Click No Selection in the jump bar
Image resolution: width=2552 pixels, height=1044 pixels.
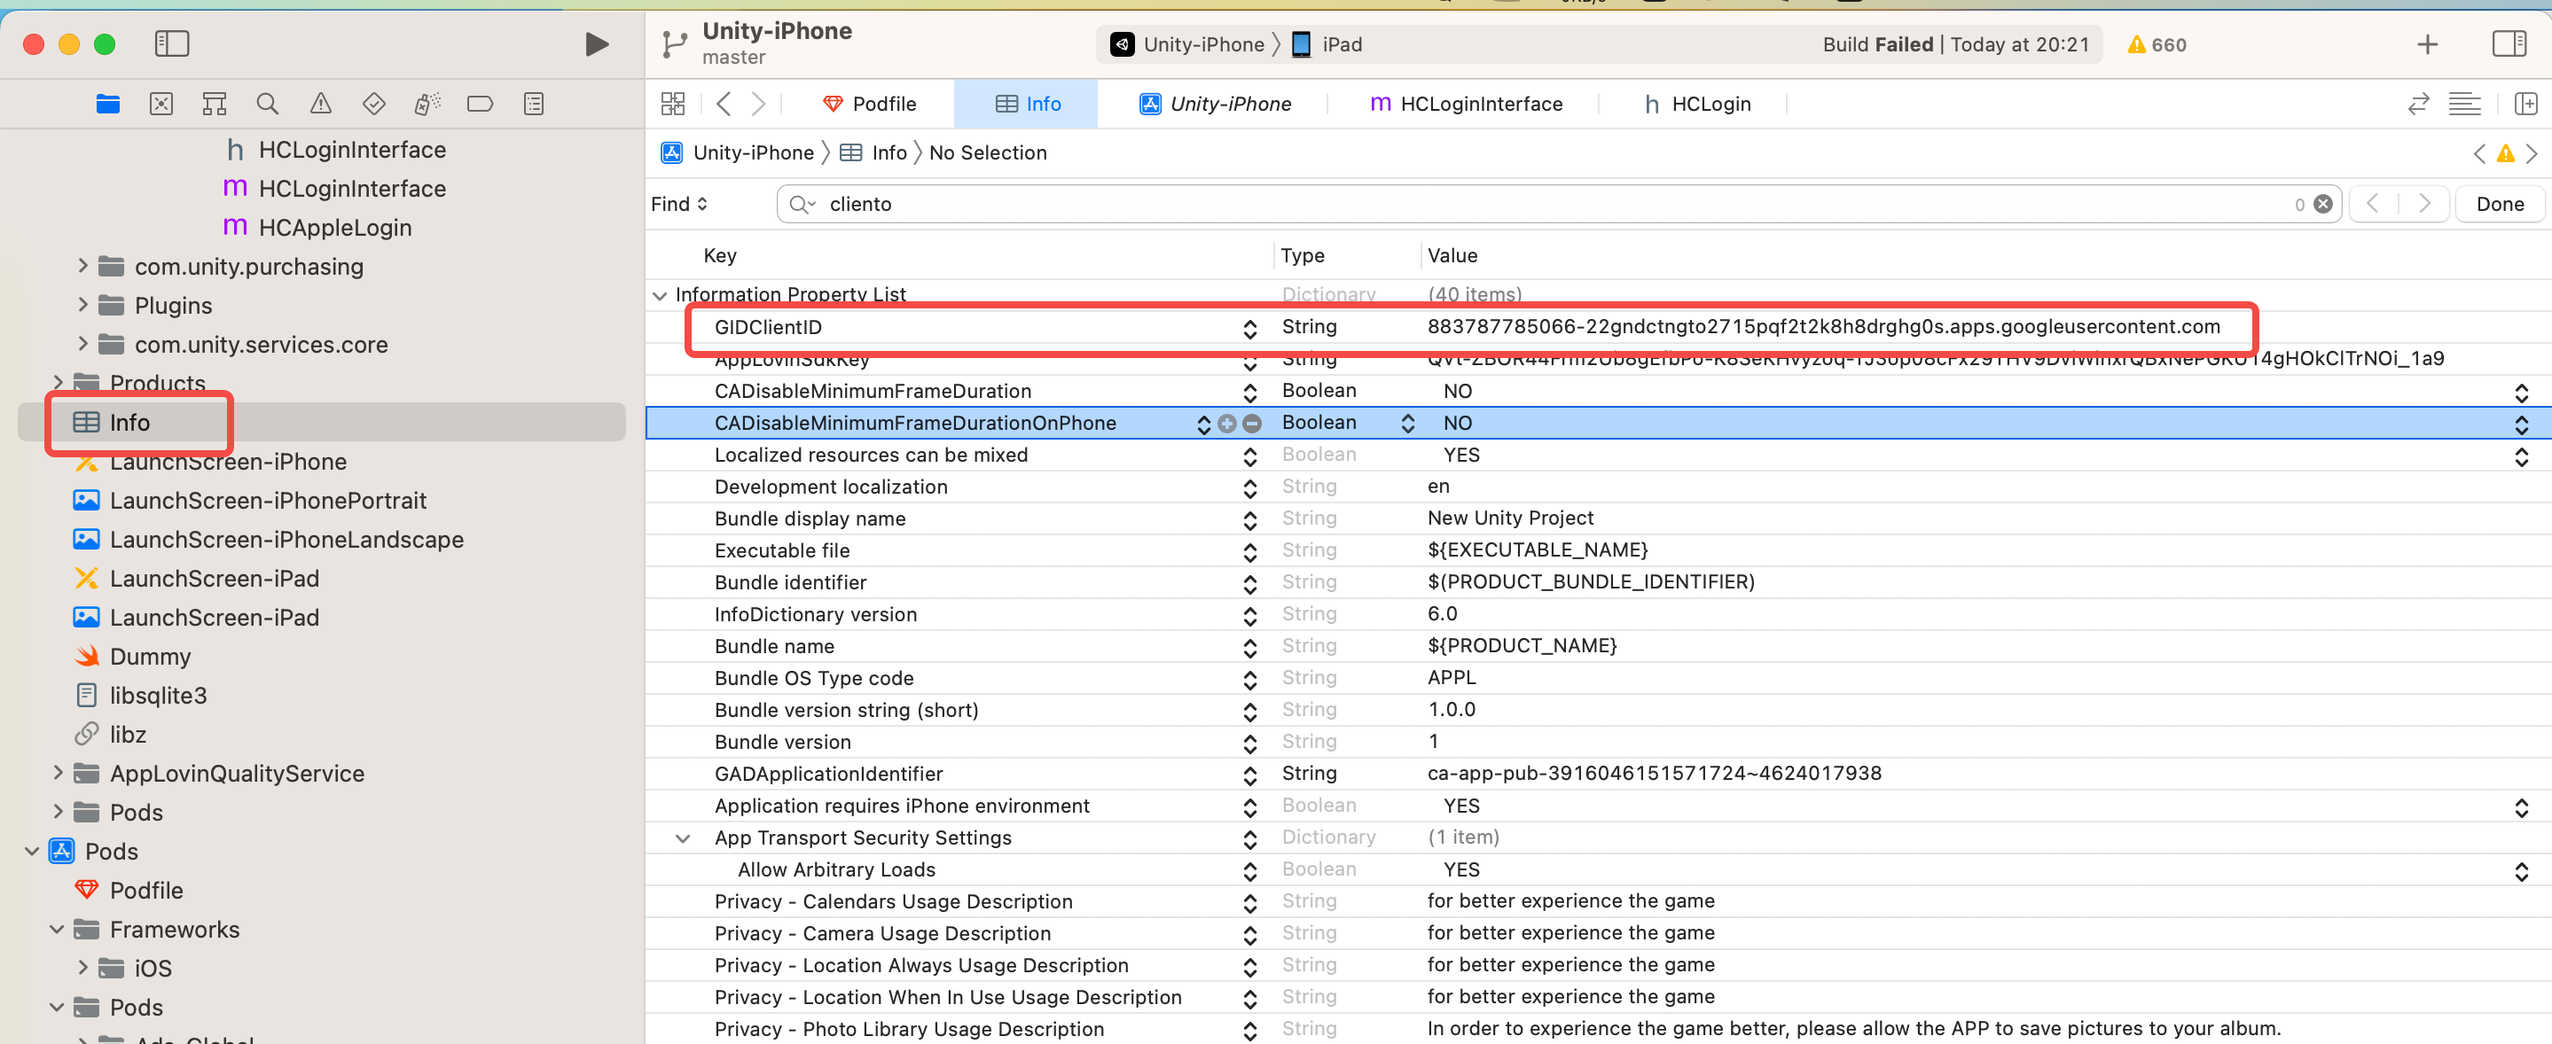[988, 152]
